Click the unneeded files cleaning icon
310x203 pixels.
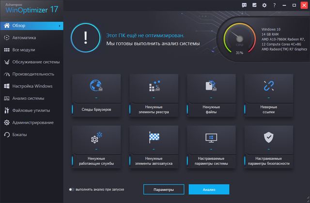(x=211, y=86)
